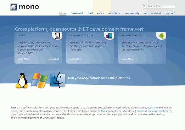185x130 pixels.
Task: Click the Windows flag logo
Action: click(x=39, y=80)
